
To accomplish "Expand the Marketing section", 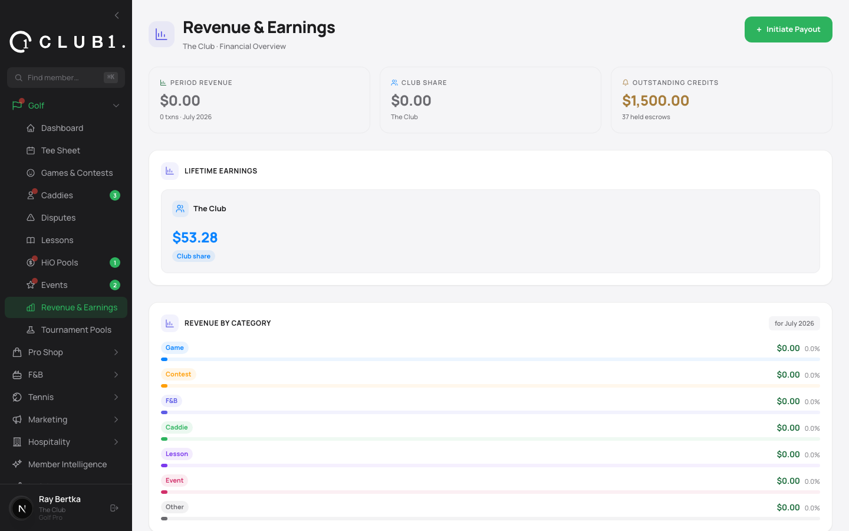I will click(x=116, y=419).
